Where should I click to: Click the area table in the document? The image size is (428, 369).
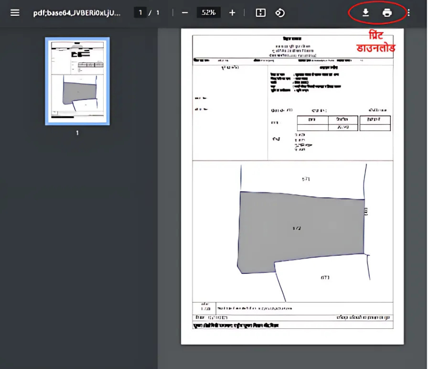coord(344,123)
